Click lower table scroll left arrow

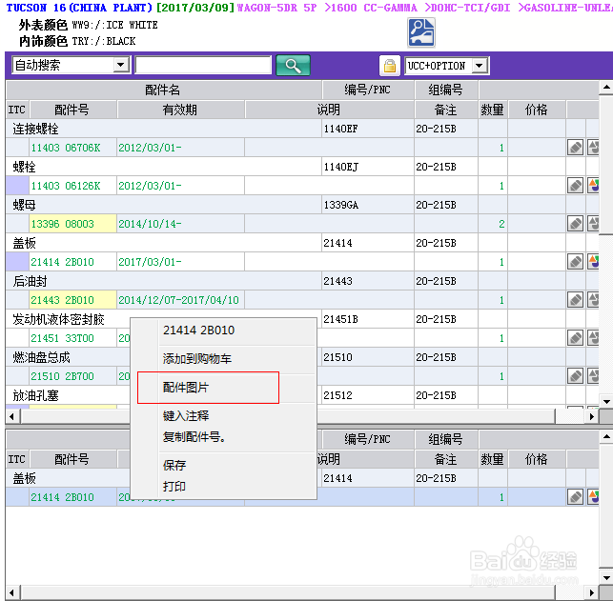pyautogui.click(x=12, y=592)
